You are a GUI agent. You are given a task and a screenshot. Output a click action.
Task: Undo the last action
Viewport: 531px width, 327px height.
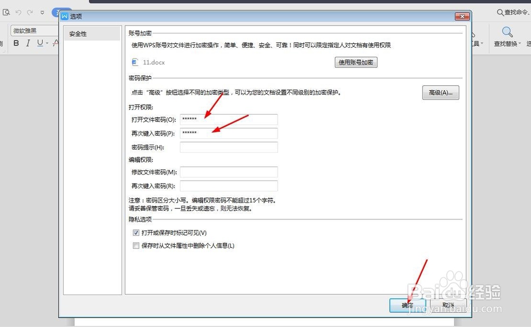pos(19,12)
